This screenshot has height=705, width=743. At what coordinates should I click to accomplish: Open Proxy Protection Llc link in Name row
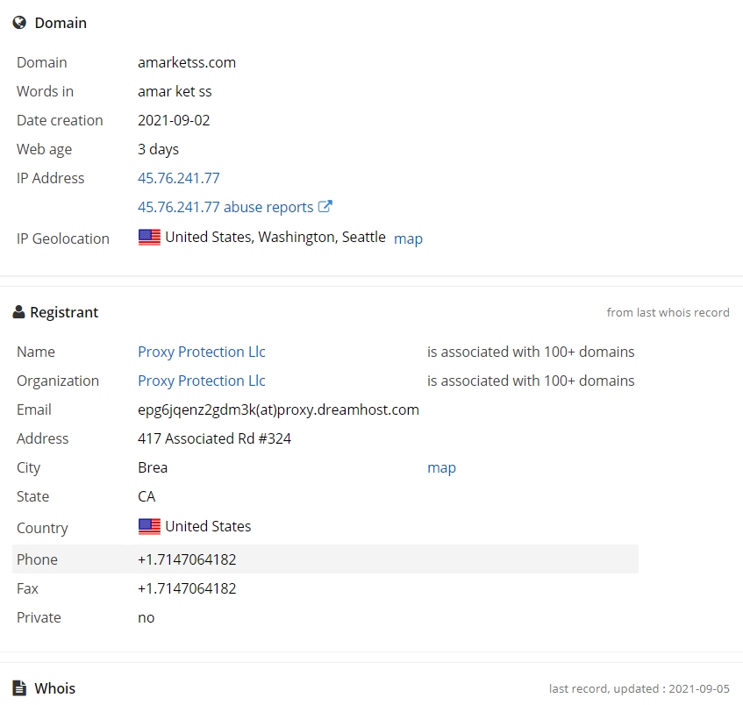tap(202, 352)
